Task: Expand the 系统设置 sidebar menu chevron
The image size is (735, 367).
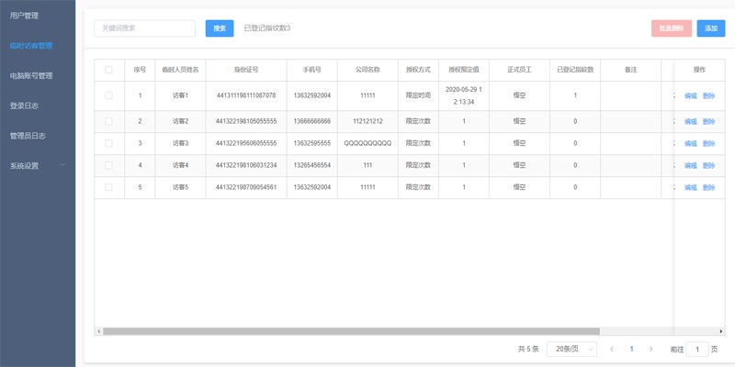Action: click(62, 166)
